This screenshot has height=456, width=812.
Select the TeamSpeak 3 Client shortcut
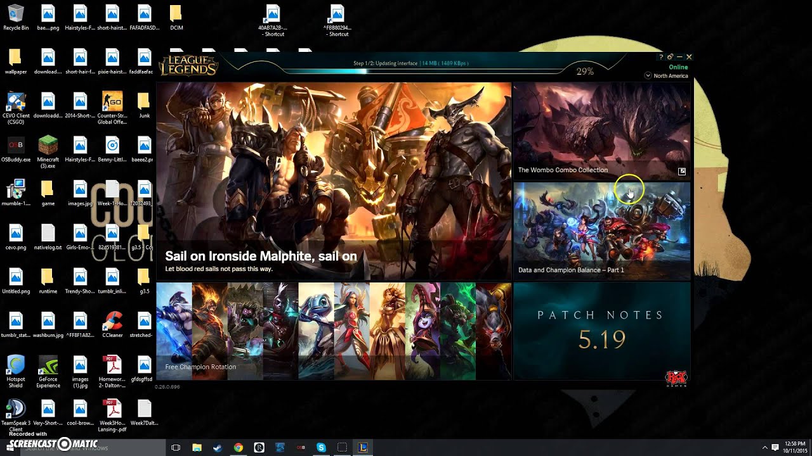(x=16, y=415)
